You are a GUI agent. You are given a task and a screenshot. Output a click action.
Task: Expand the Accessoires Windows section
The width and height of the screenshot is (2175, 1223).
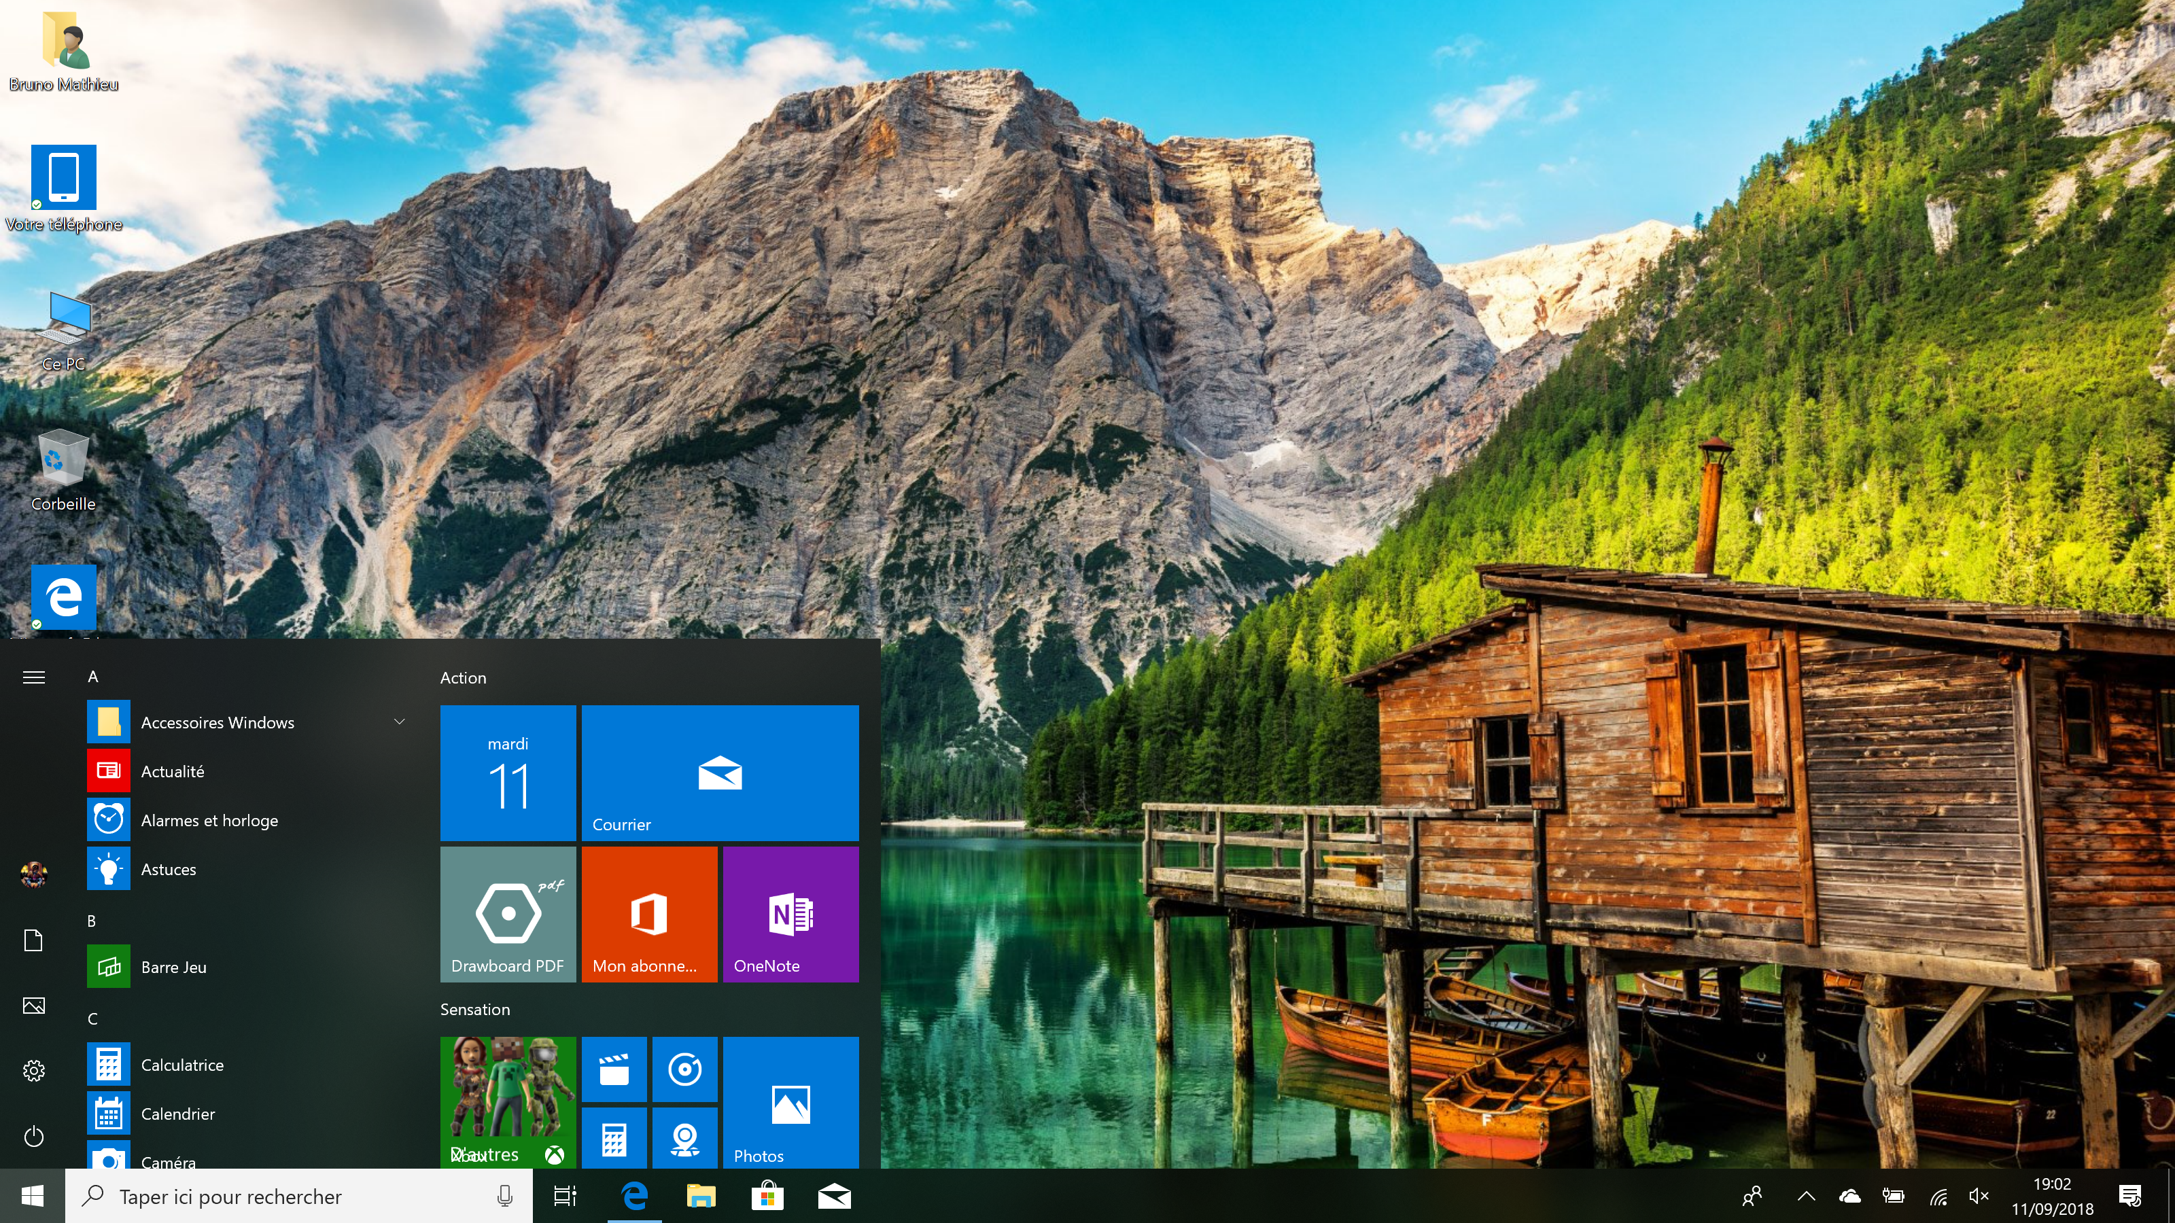[x=398, y=722]
